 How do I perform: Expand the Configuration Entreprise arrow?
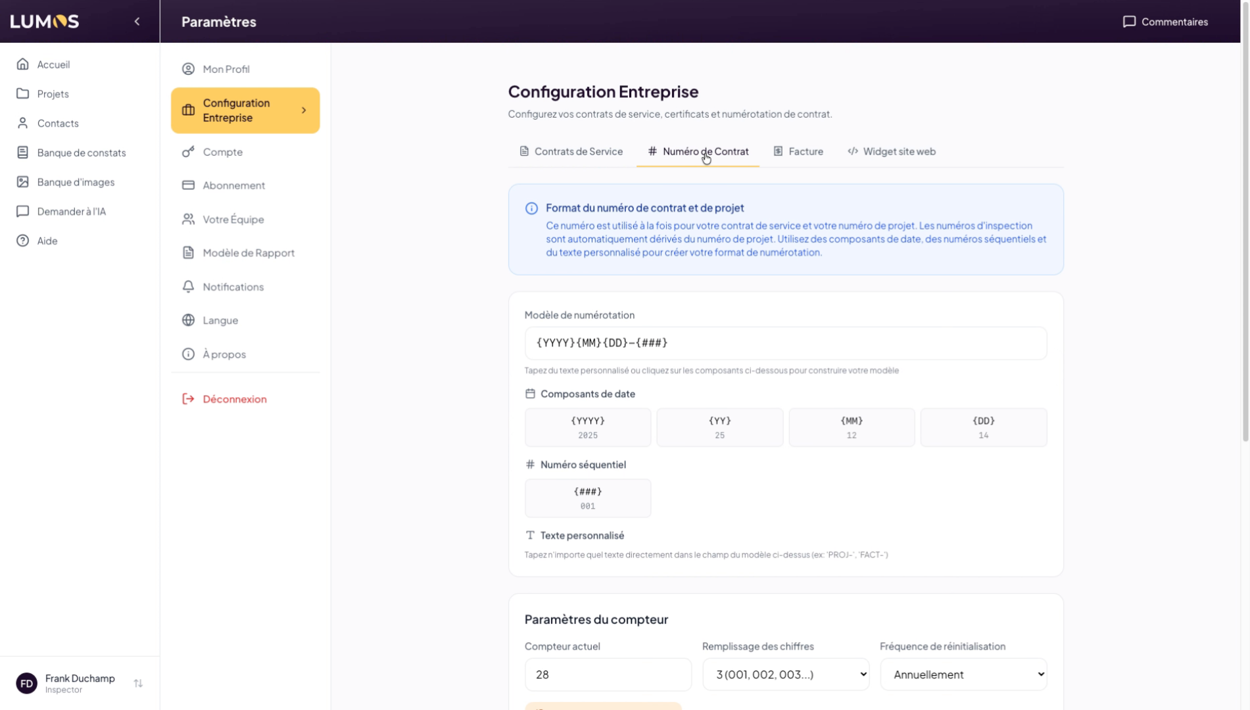(304, 110)
